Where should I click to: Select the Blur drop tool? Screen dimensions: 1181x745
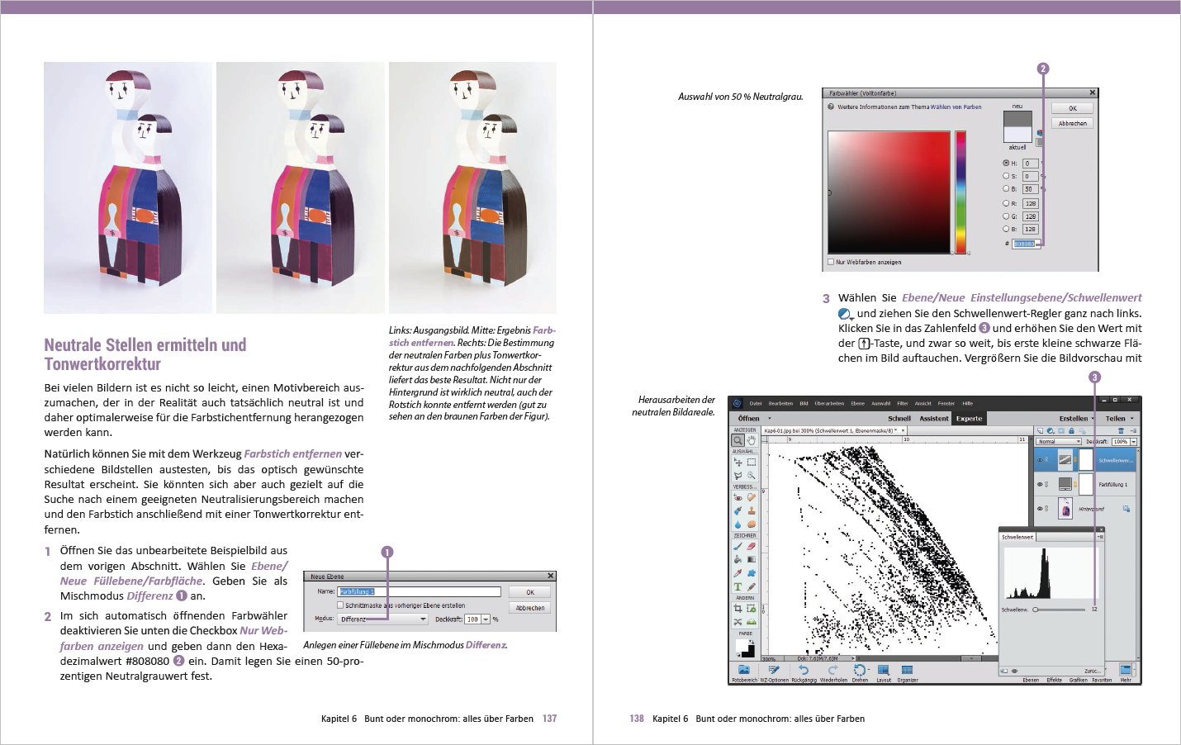click(x=738, y=524)
